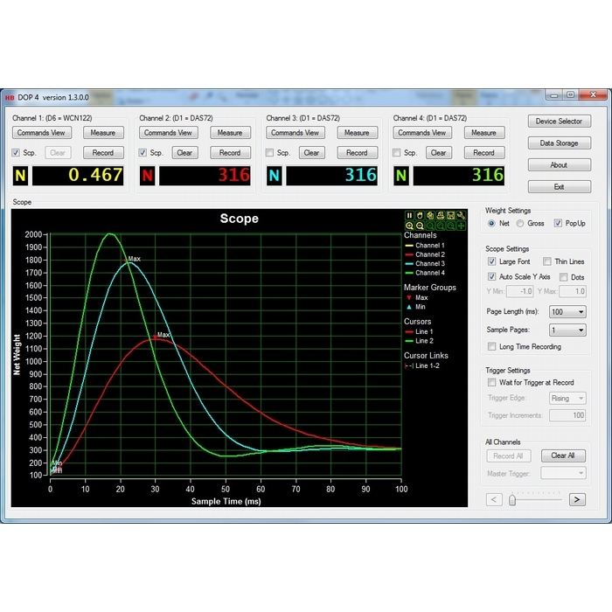Toggle the Thin Lines checkbox
The height and width of the screenshot is (612, 612).
tap(547, 261)
